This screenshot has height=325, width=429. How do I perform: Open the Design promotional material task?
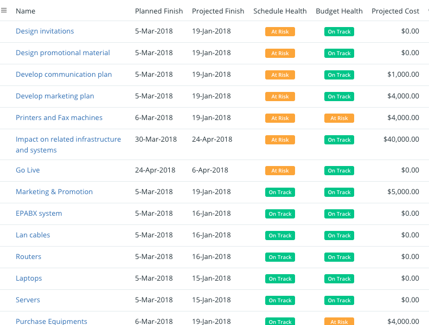pos(63,52)
